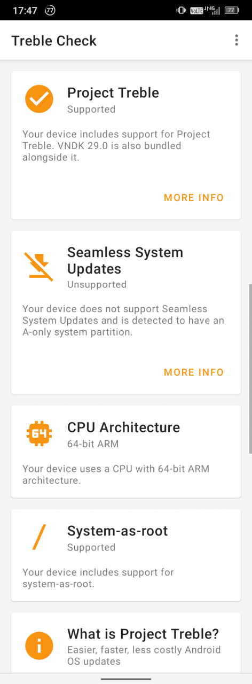Tap the 17:47 clock in status bar
The image size is (252, 684).
pyautogui.click(x=25, y=10)
